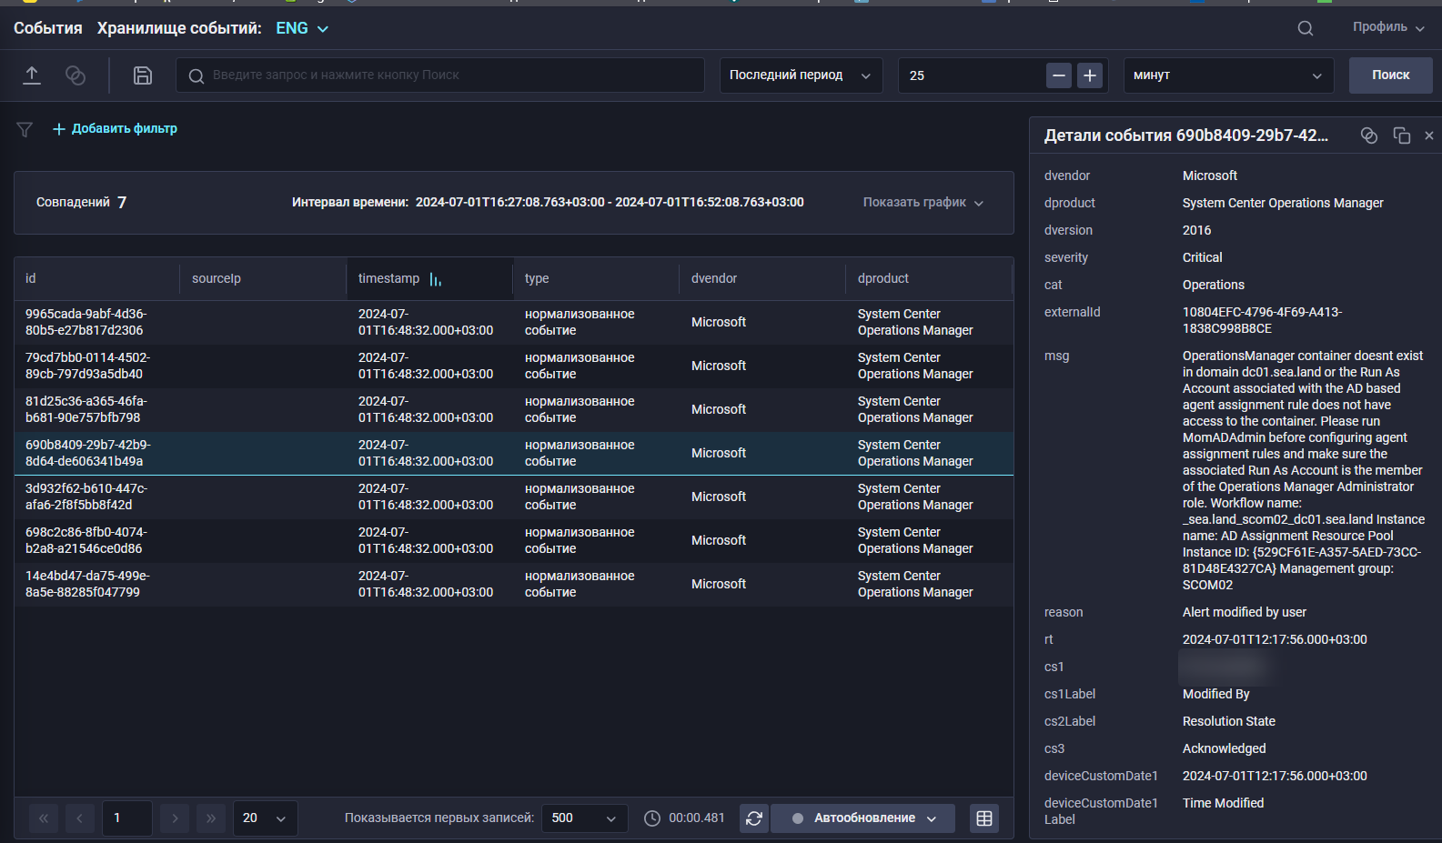Click the magnifier icon in the query field

(196, 75)
